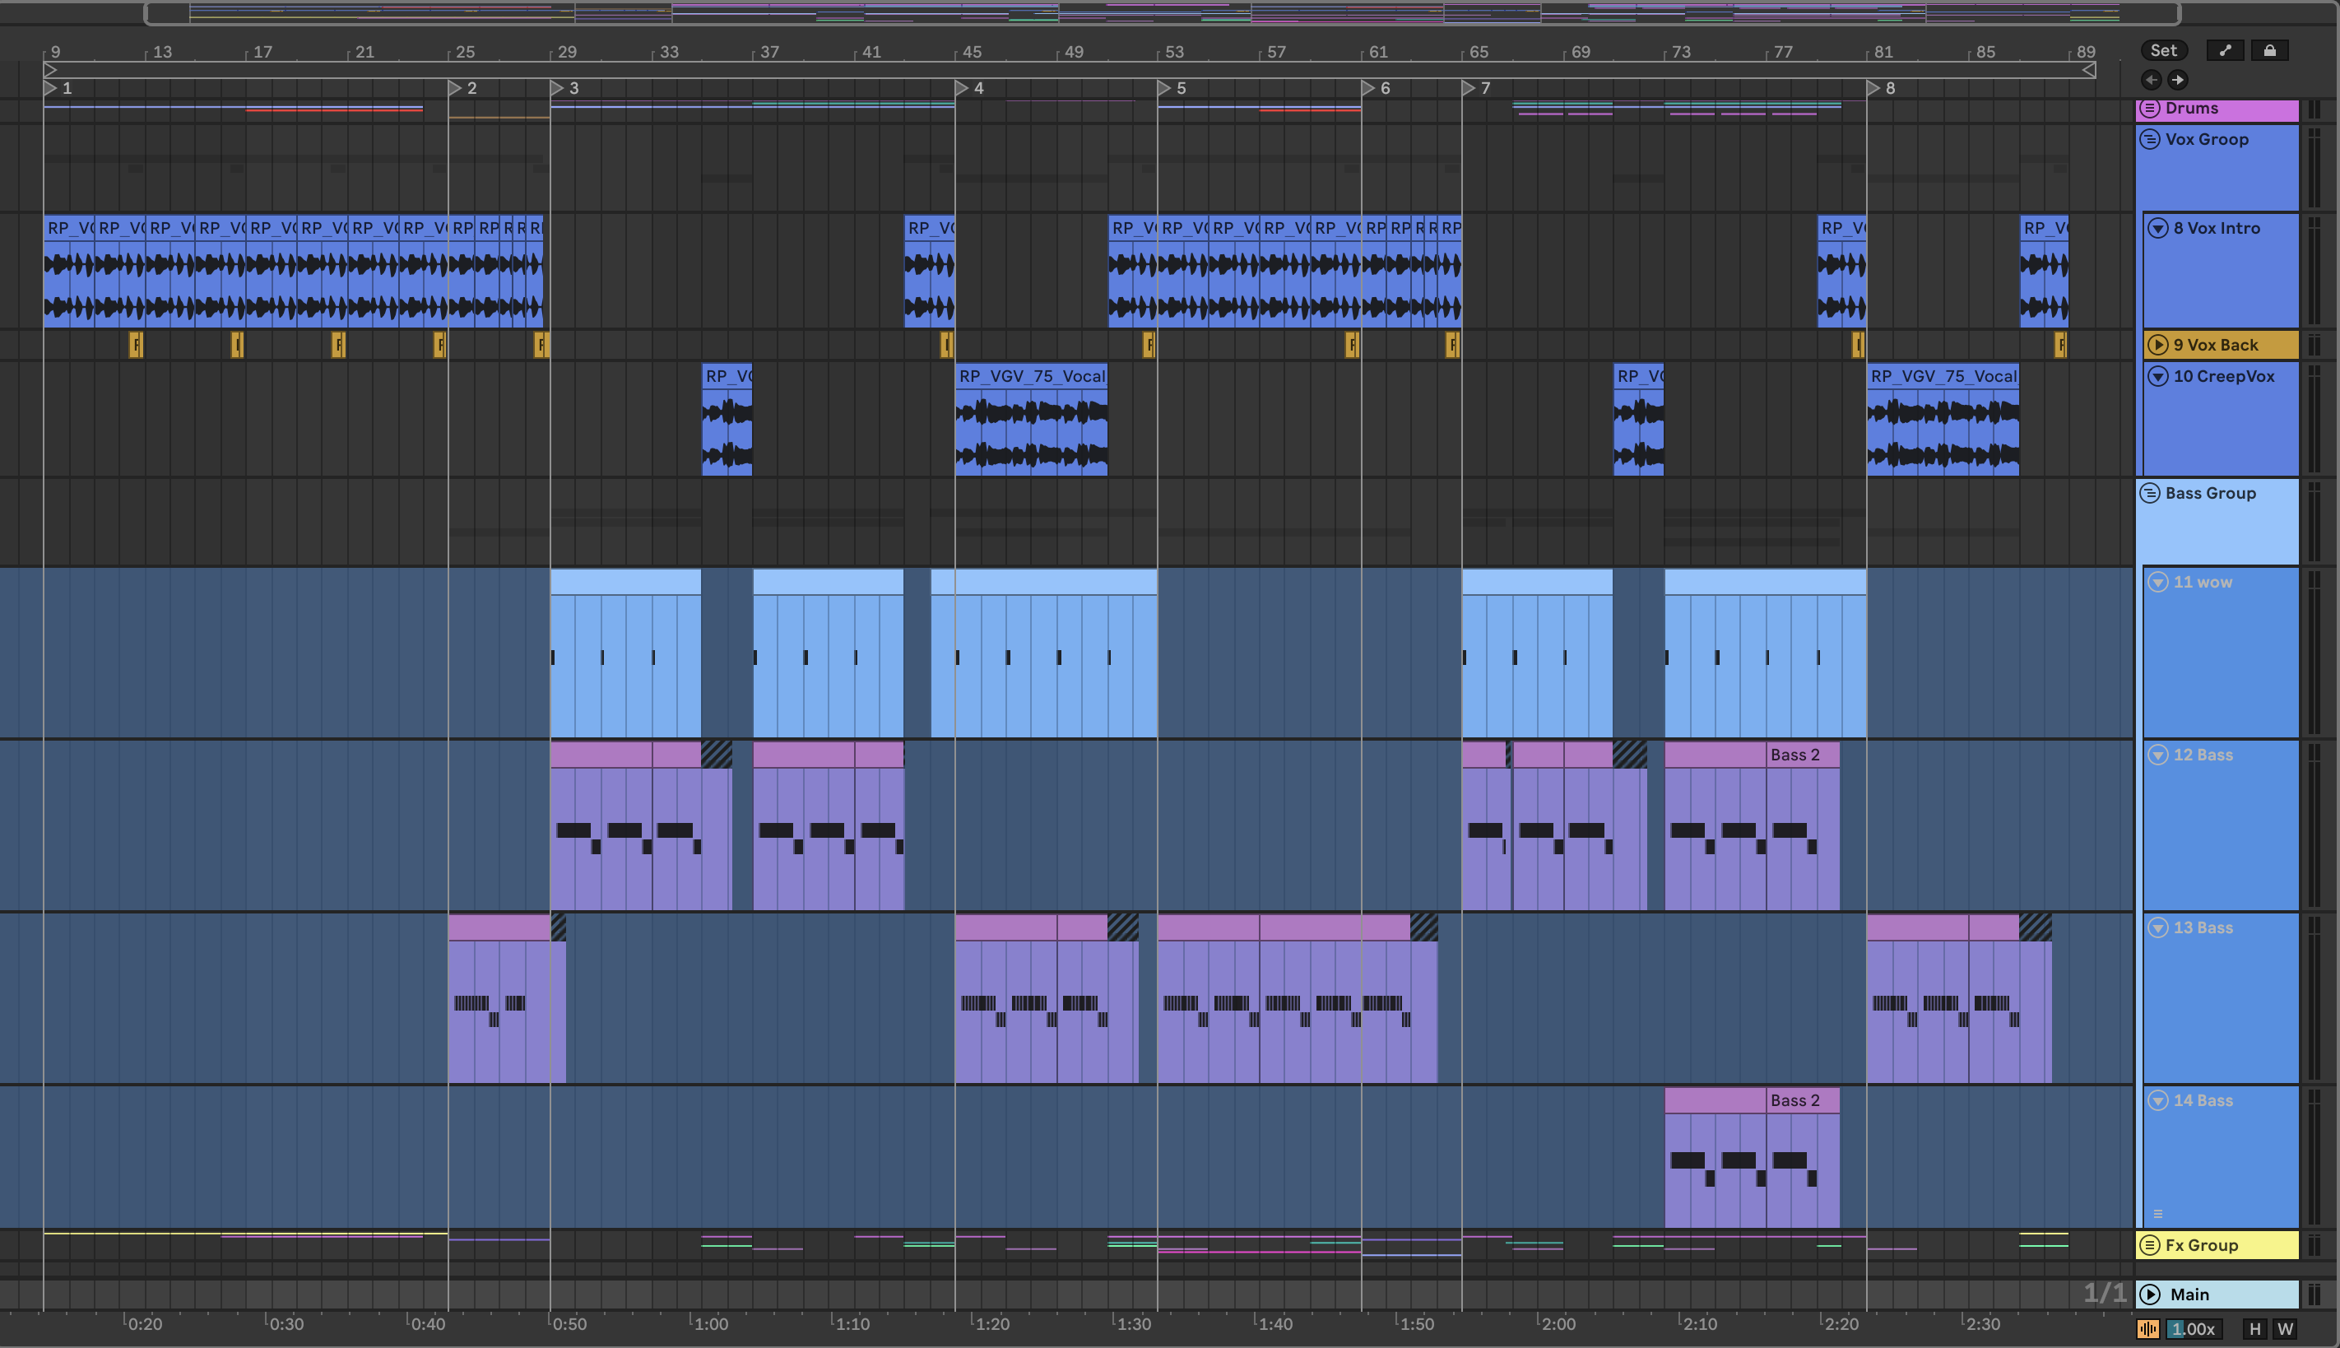This screenshot has height=1348, width=2340.
Task: Collapse the Drums group track
Action: click(x=2150, y=109)
